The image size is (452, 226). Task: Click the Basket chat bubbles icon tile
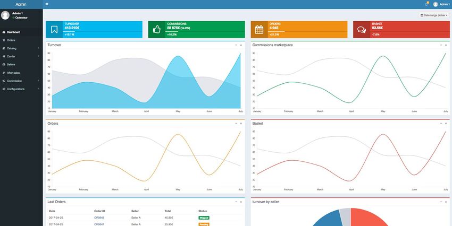[362, 29]
